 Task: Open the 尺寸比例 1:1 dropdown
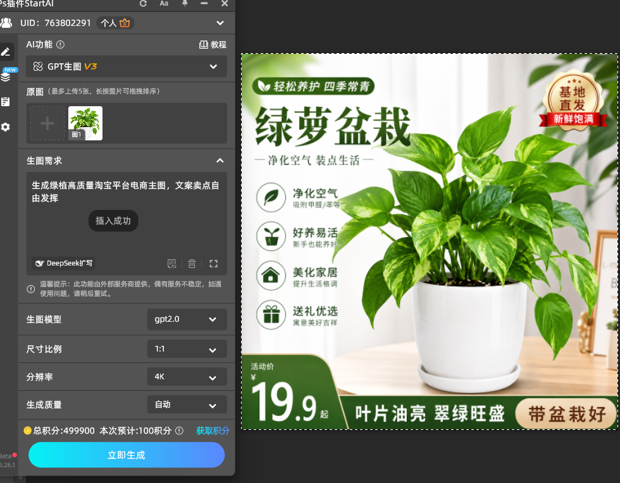(187, 349)
